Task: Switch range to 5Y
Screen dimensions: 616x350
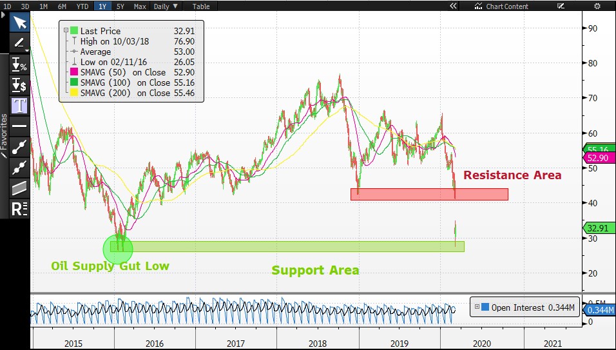Action: (120, 6)
